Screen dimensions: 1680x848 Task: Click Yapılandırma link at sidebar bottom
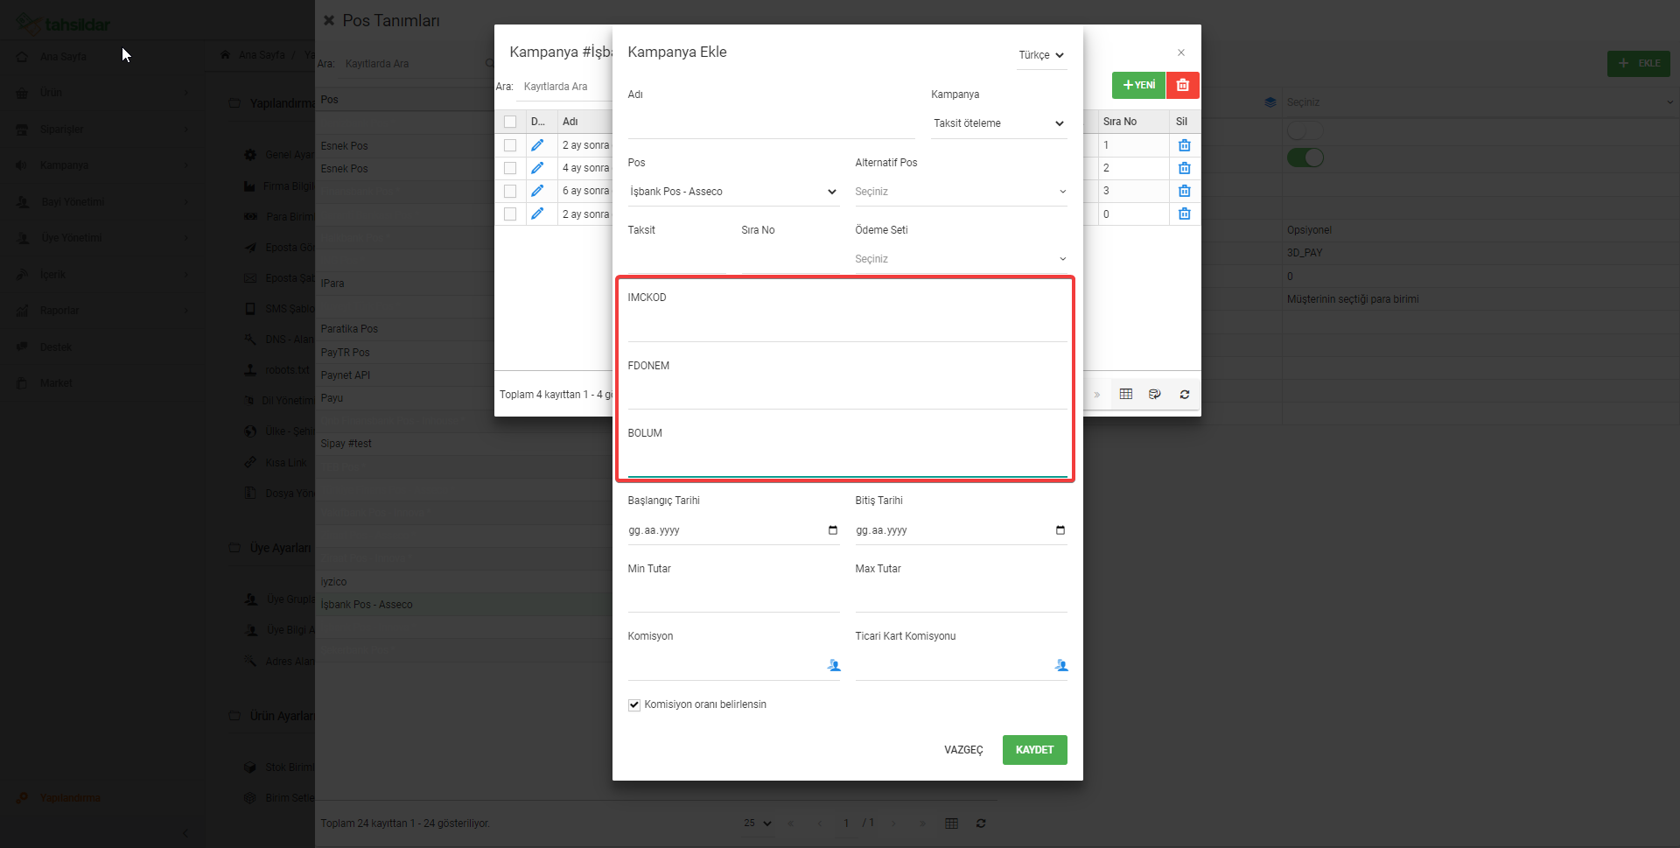coord(70,798)
